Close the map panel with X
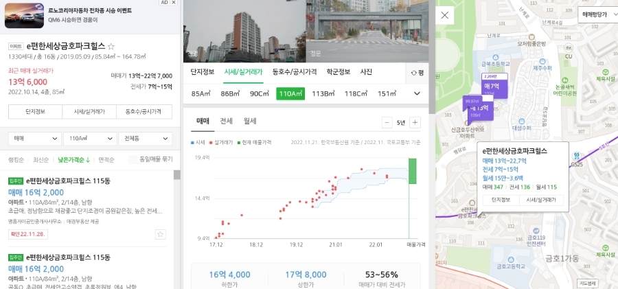 click(x=444, y=15)
